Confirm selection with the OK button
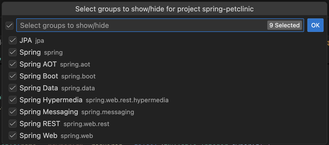This screenshot has height=145, width=329. (x=315, y=25)
